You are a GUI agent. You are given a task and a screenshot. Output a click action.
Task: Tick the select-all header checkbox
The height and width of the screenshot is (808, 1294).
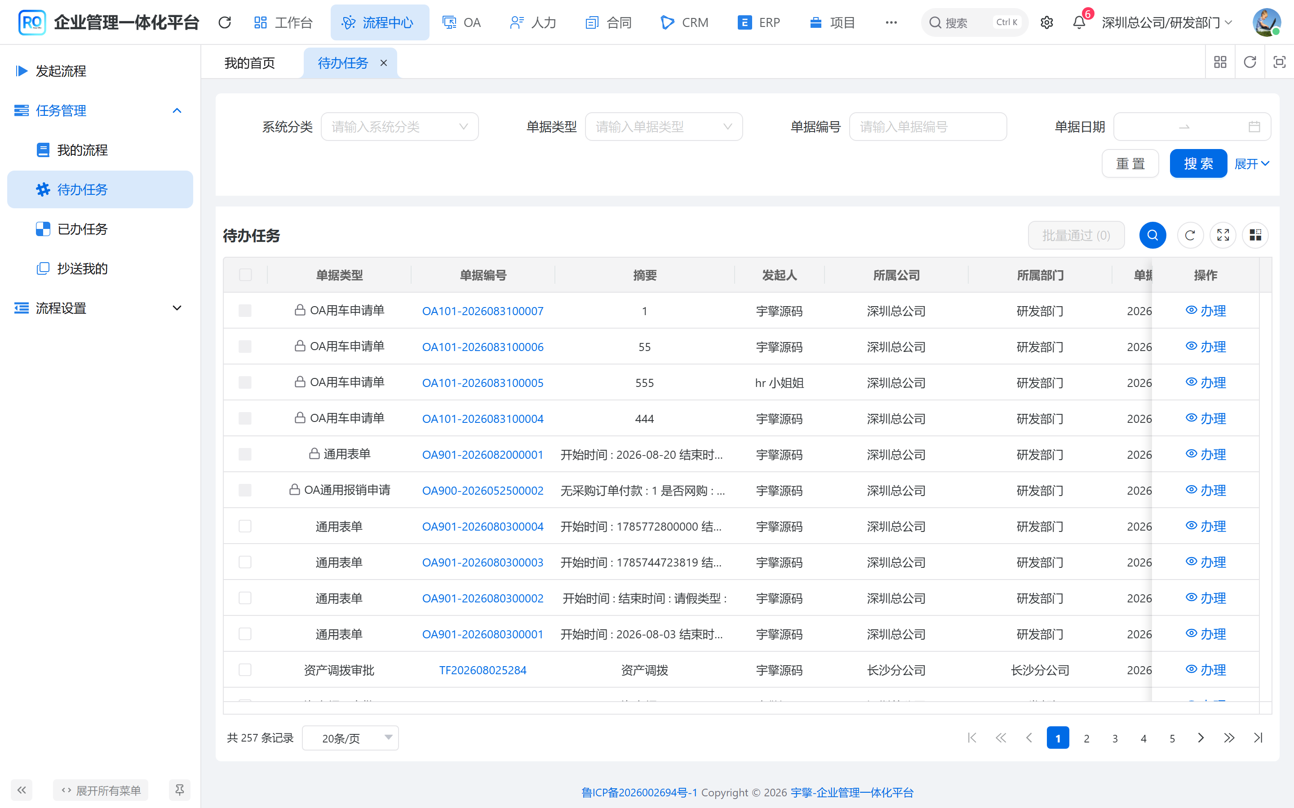(x=245, y=275)
